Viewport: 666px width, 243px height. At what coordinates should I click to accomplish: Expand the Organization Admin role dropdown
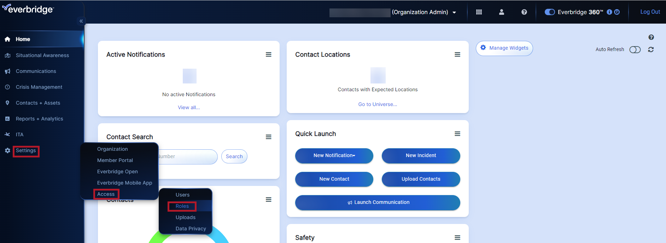[x=454, y=12]
